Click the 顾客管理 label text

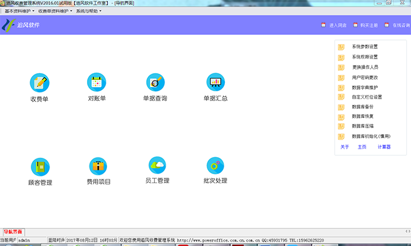click(40, 183)
